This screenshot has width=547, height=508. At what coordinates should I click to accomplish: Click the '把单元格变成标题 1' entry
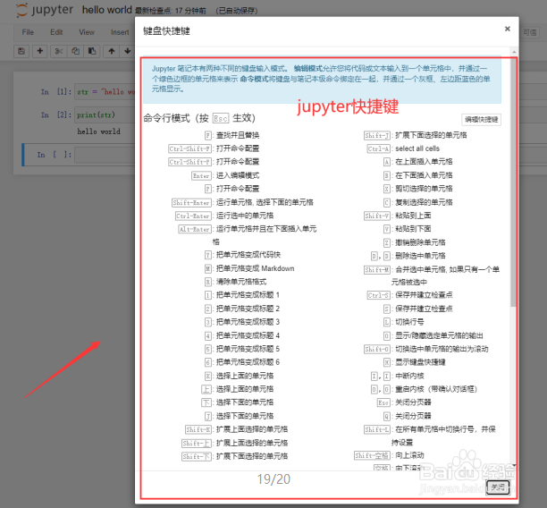(242, 295)
